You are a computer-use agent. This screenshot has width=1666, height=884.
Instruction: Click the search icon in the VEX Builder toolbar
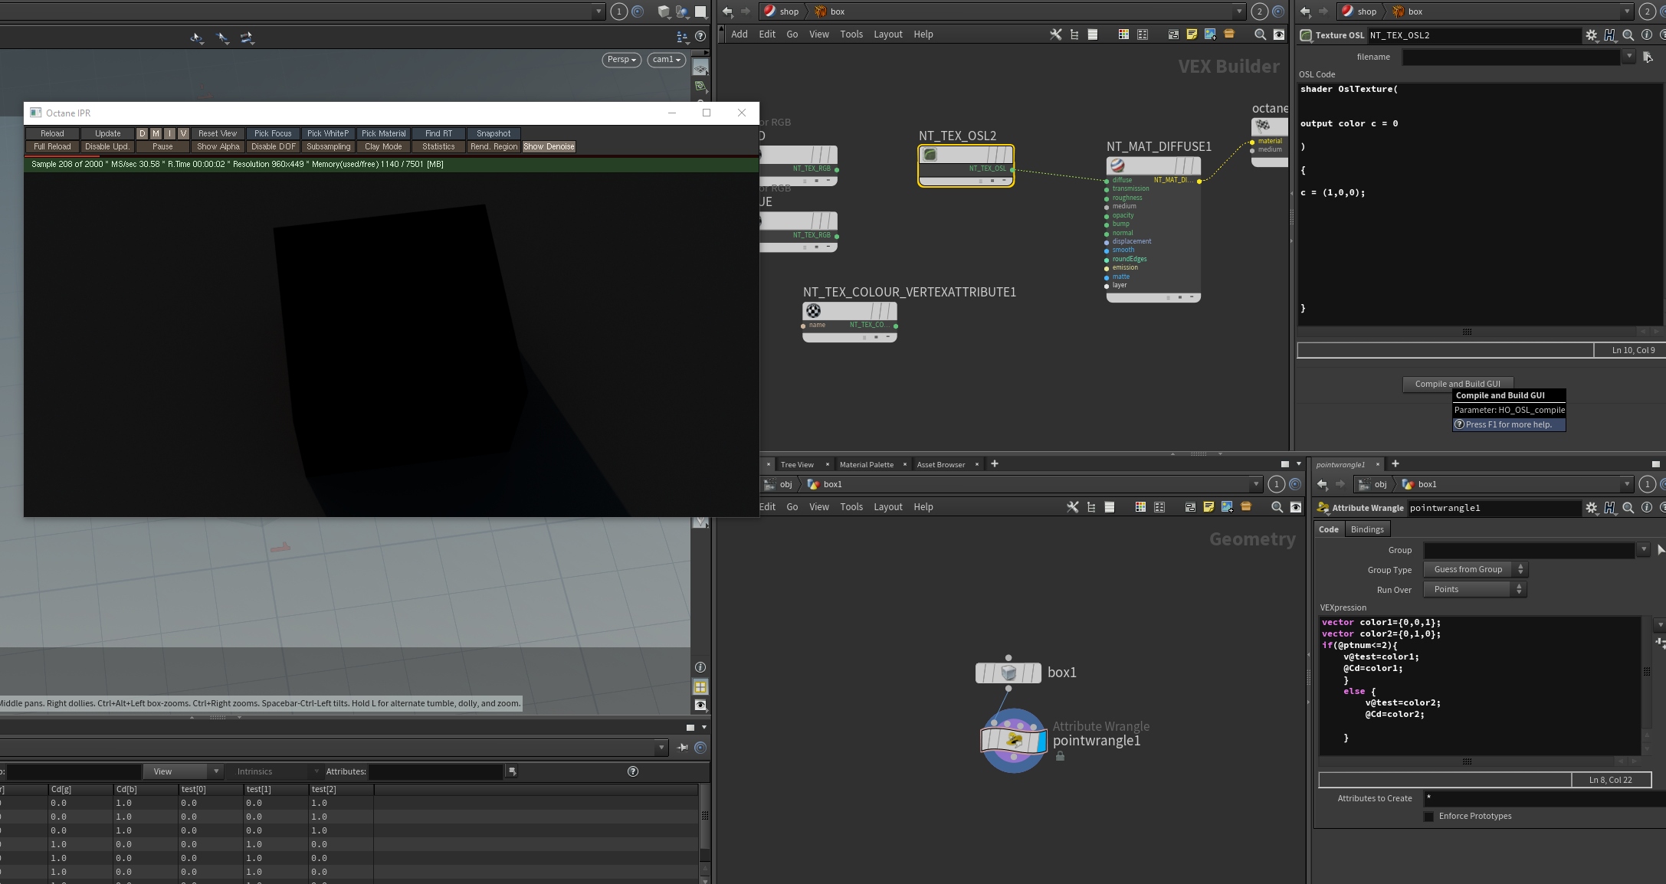(x=1260, y=34)
